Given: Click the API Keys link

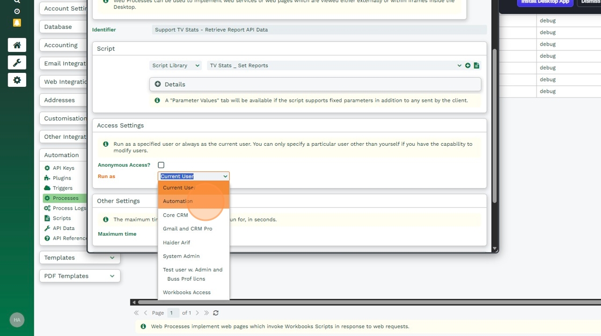Looking at the screenshot, I should [x=63, y=168].
